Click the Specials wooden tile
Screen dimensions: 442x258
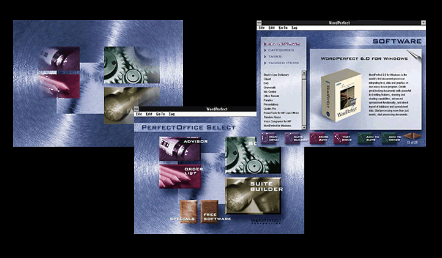(188, 211)
